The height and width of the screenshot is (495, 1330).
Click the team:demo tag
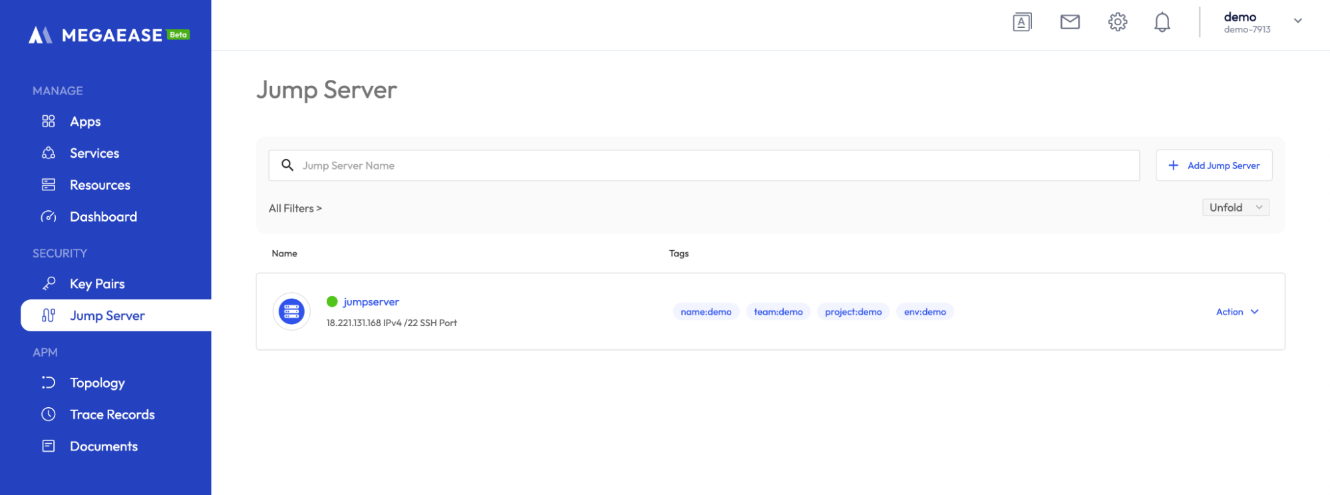click(778, 311)
